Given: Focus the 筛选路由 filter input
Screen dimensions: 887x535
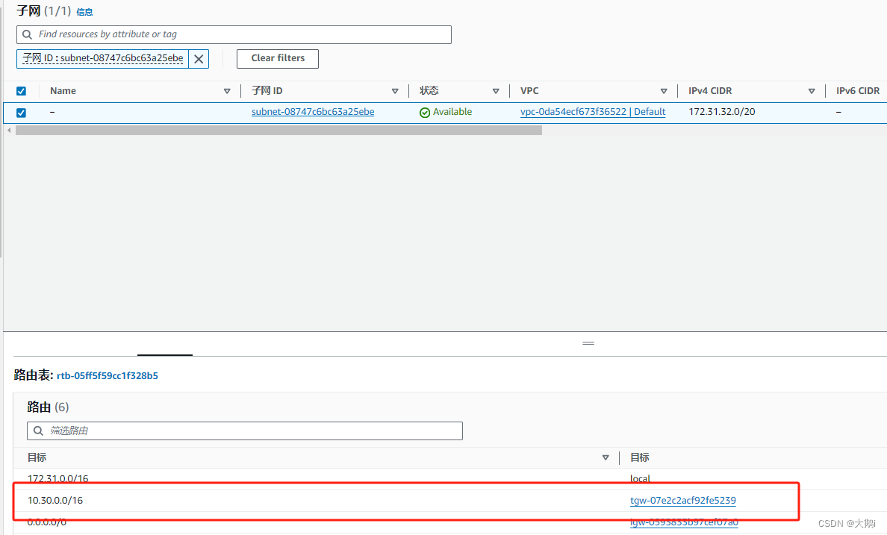Looking at the screenshot, I should [x=245, y=431].
